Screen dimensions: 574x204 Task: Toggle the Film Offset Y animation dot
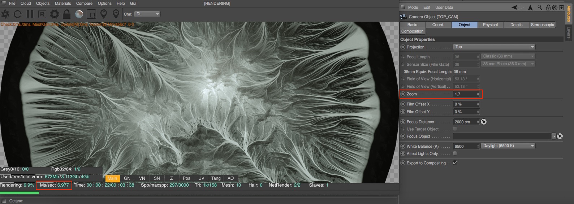pyautogui.click(x=403, y=112)
